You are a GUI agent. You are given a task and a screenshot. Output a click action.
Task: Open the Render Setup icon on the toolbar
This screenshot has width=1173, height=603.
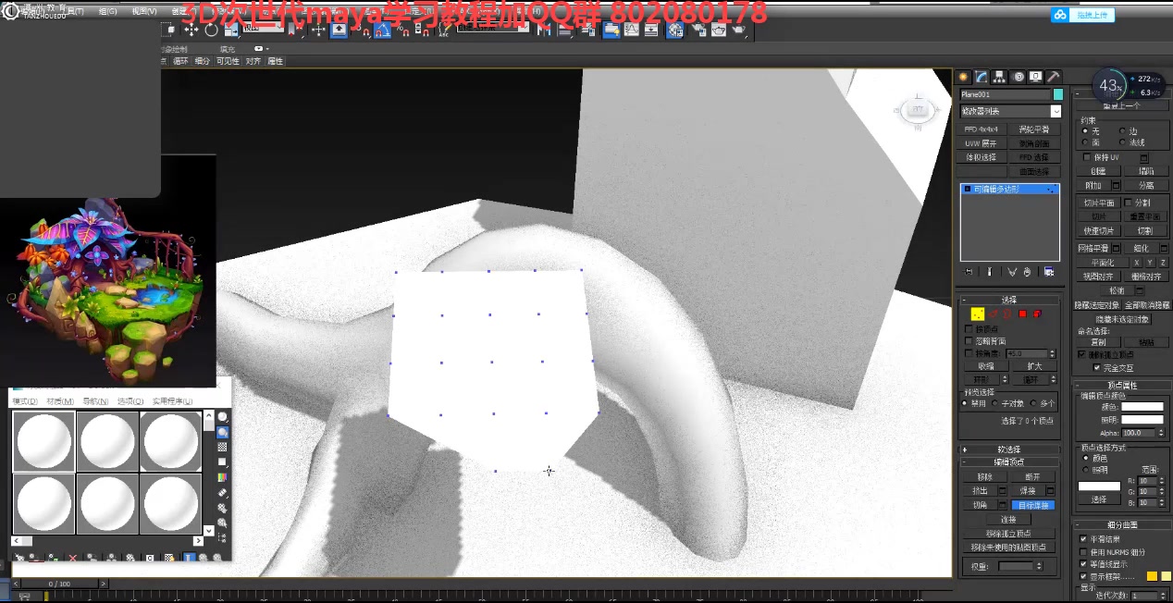[x=698, y=31]
